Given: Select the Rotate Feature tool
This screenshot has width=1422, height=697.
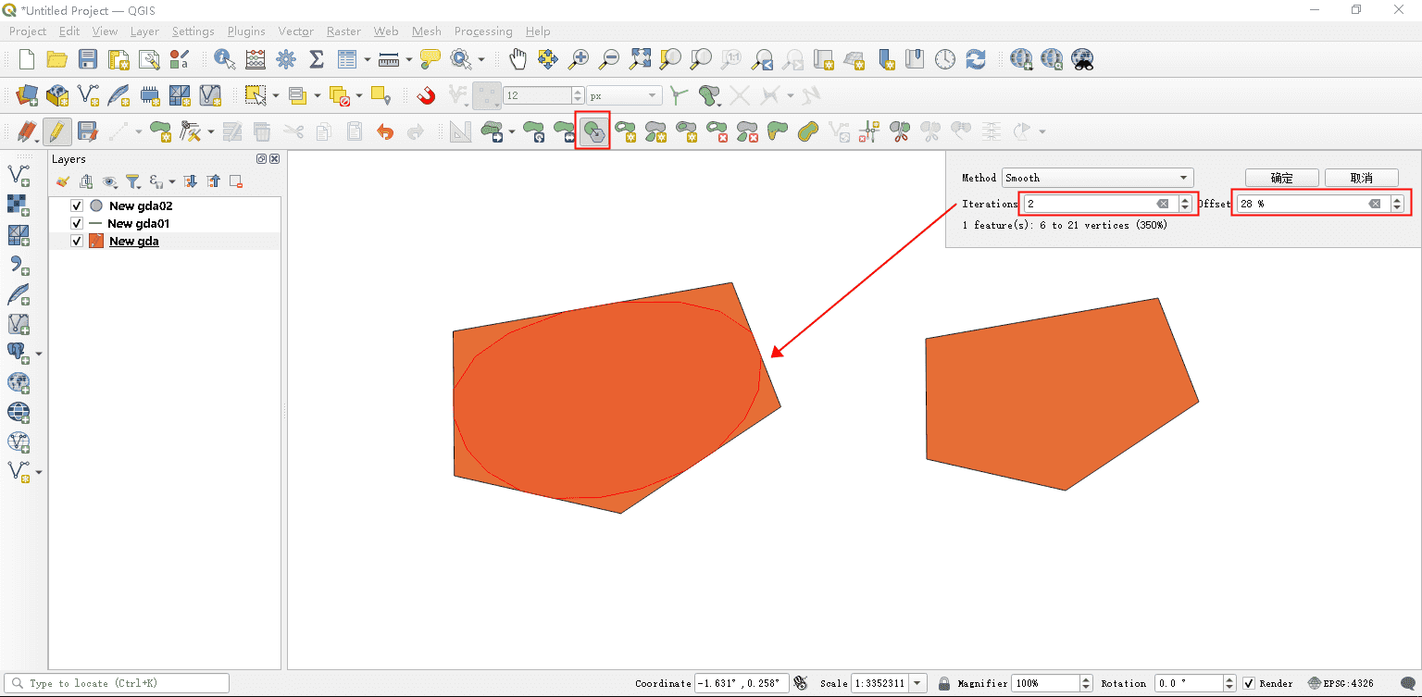Looking at the screenshot, I should tap(533, 131).
